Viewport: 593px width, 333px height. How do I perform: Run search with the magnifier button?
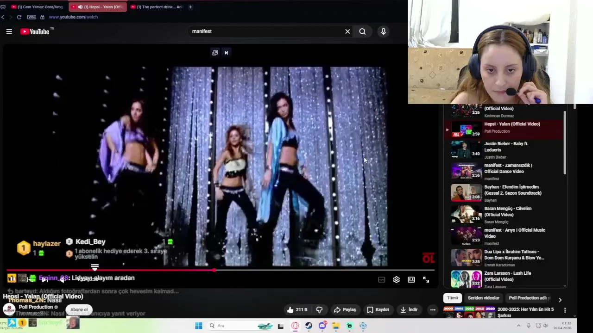coord(362,31)
